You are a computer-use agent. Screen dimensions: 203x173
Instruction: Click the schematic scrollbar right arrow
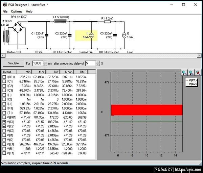click(x=199, y=56)
